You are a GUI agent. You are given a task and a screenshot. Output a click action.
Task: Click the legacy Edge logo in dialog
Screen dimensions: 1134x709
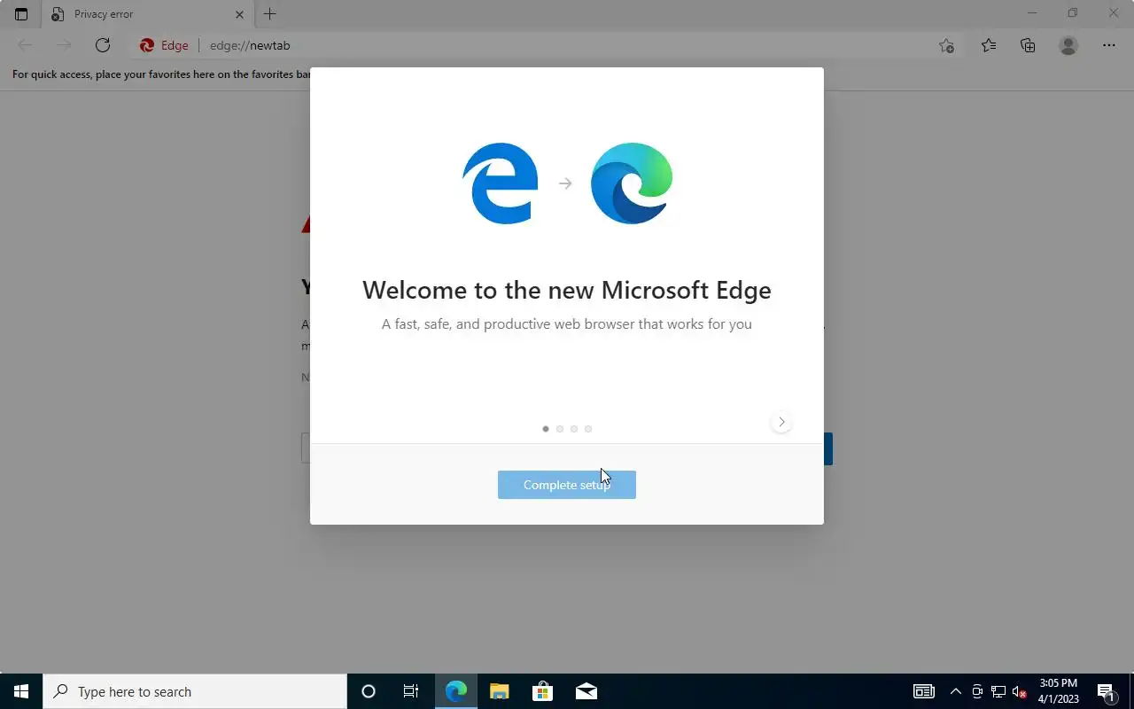point(501,183)
